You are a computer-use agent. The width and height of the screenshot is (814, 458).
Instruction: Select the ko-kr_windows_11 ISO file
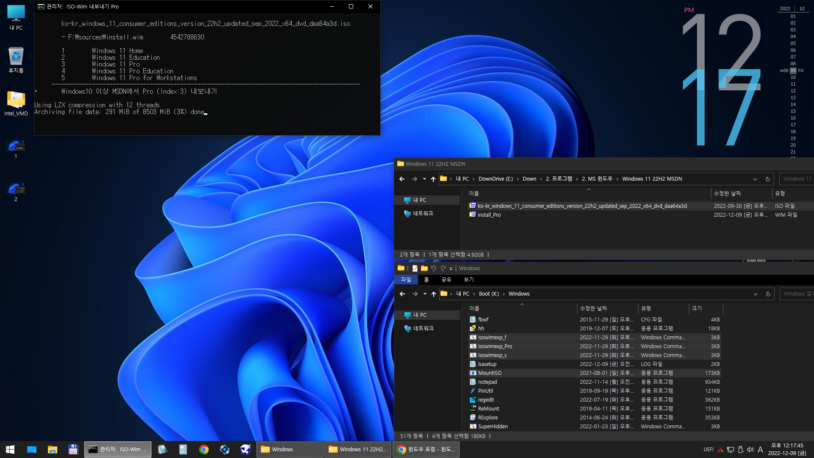[582, 206]
